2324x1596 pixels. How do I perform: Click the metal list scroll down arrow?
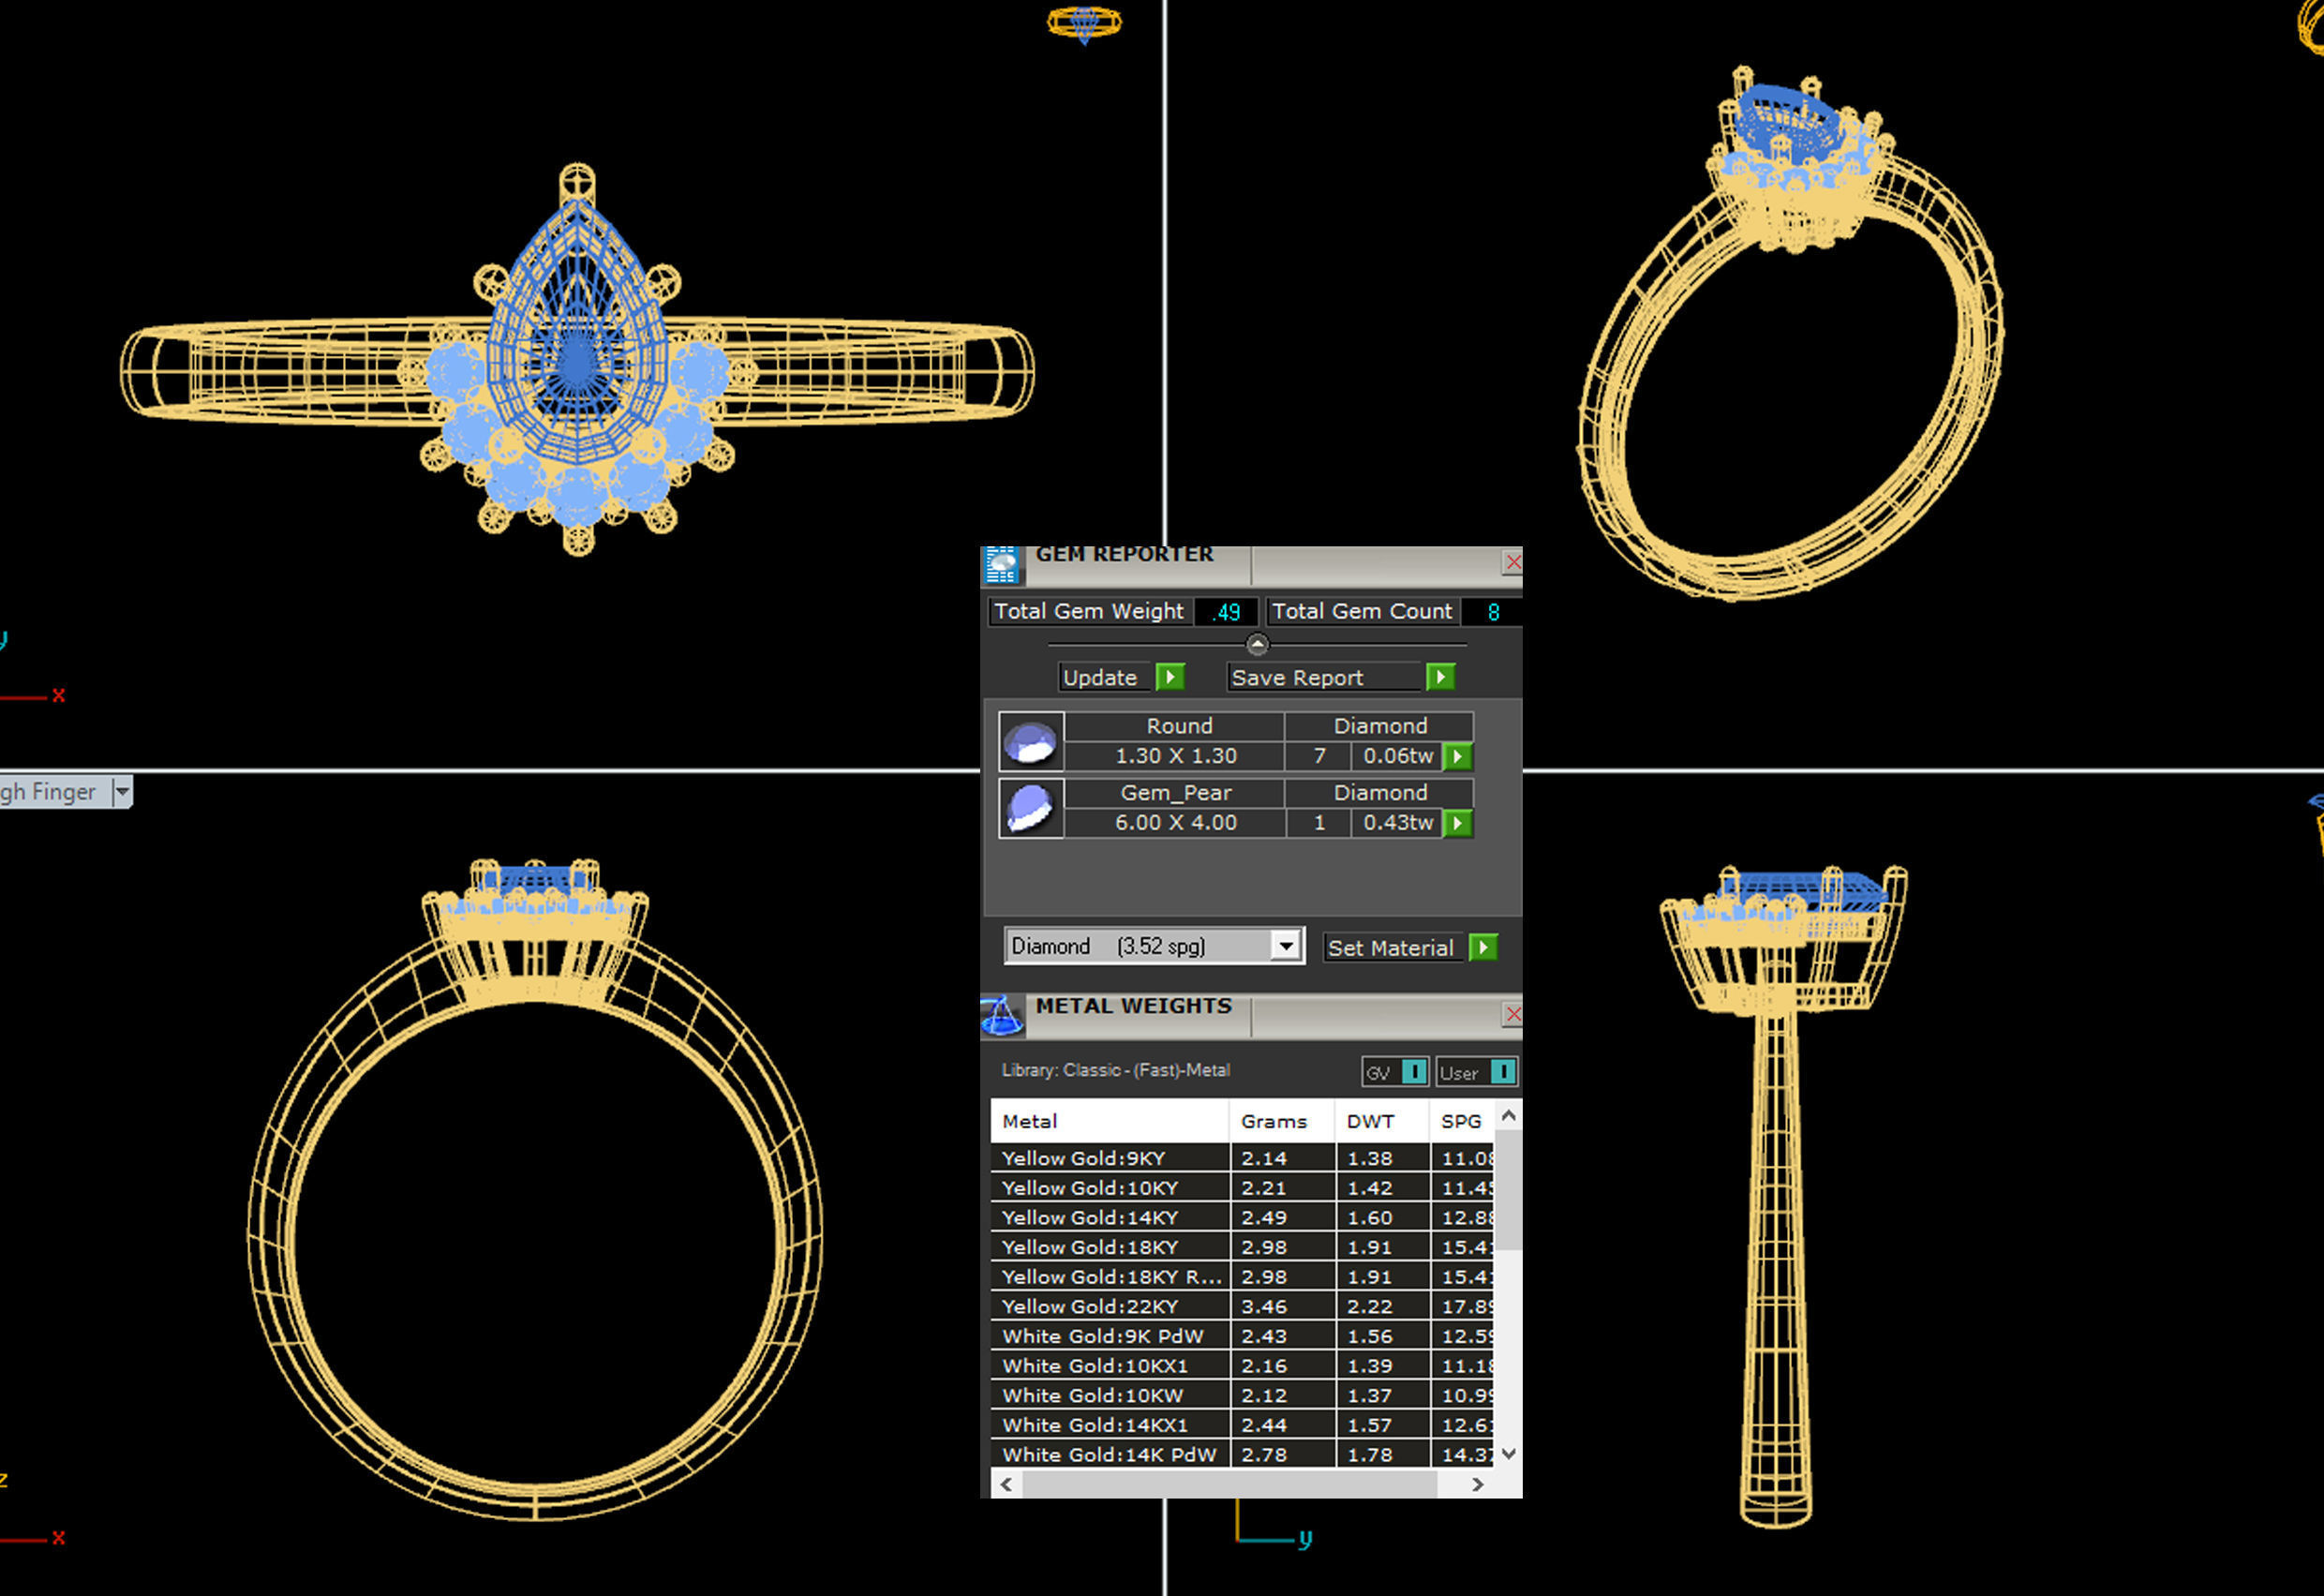coord(1509,1454)
